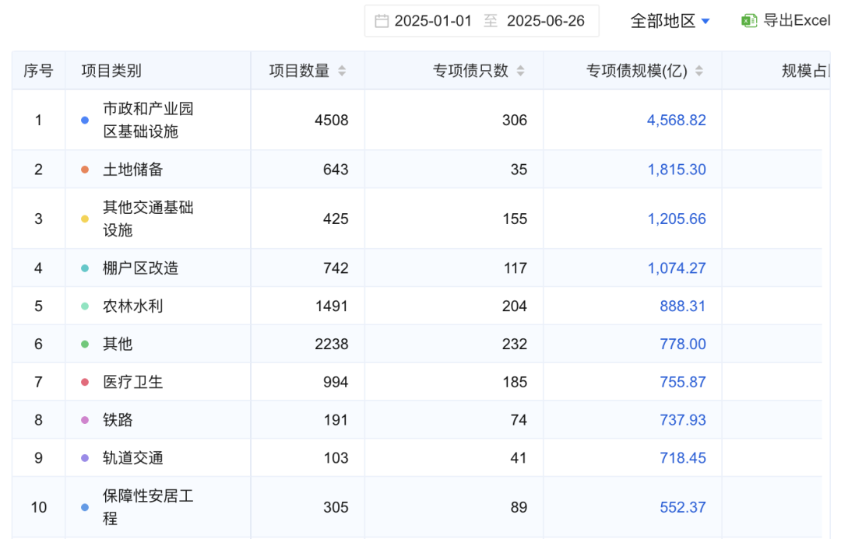
Task: Sort by 项目数量 column arrows
Action: (341, 72)
